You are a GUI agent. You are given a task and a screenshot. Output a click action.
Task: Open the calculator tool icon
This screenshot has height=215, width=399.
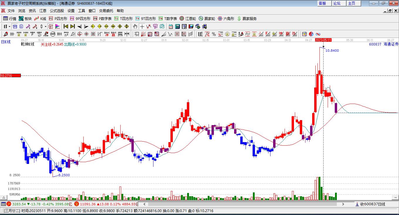(x=177, y=26)
